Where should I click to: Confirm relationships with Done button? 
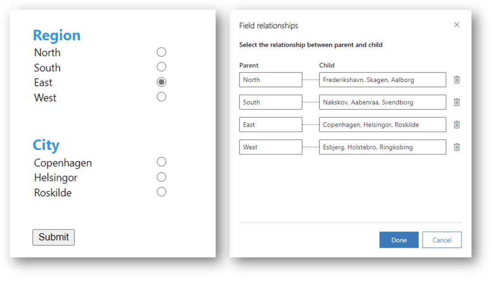pos(399,240)
